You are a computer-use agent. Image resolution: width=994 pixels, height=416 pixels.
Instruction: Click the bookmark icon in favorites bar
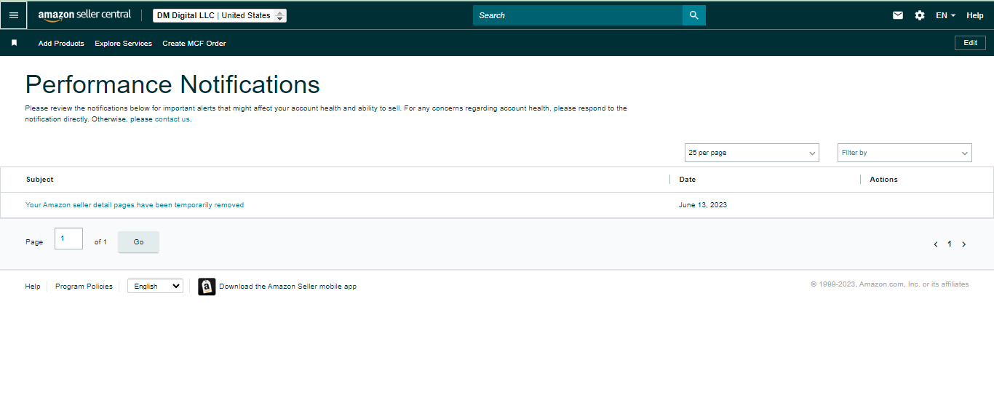pyautogui.click(x=14, y=43)
